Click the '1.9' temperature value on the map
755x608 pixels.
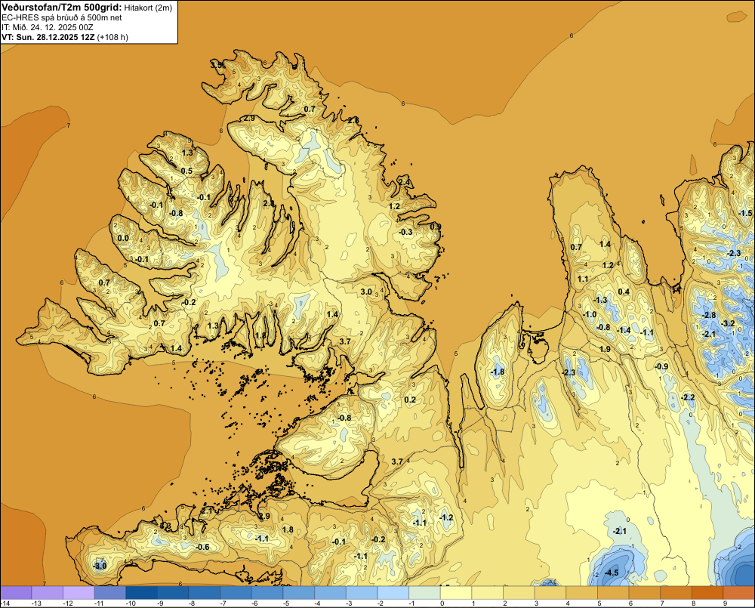pos(605,349)
